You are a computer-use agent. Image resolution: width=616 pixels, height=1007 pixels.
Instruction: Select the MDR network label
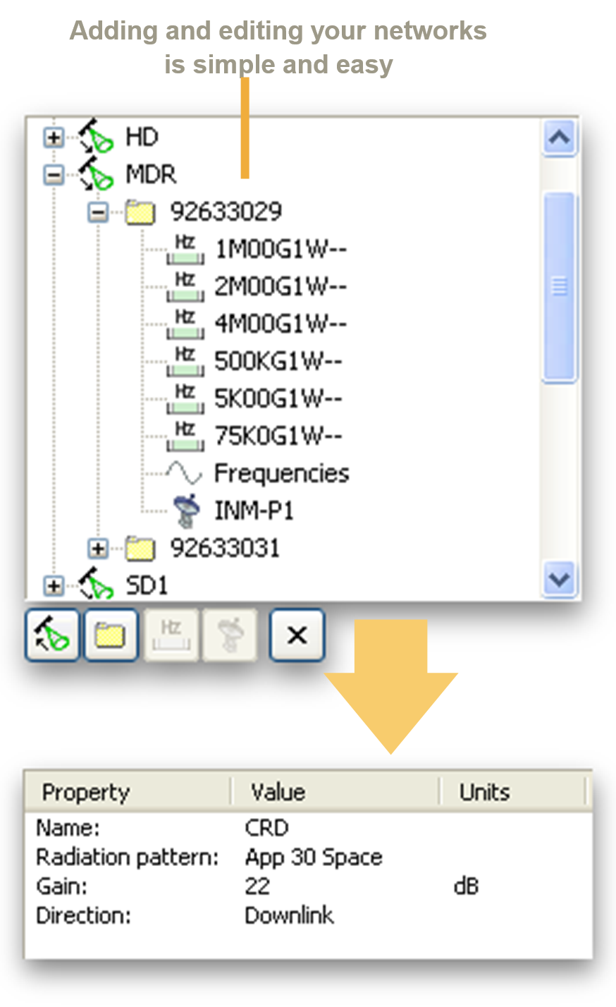tap(151, 173)
